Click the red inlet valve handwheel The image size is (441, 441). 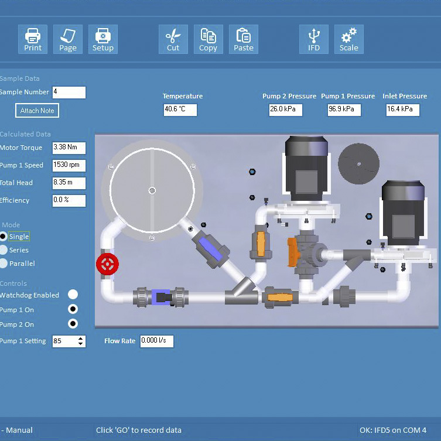107,264
